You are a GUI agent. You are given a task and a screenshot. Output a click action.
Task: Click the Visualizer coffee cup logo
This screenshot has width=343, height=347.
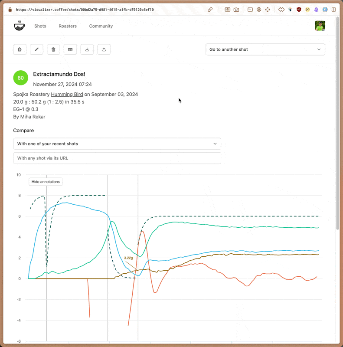(x=20, y=26)
